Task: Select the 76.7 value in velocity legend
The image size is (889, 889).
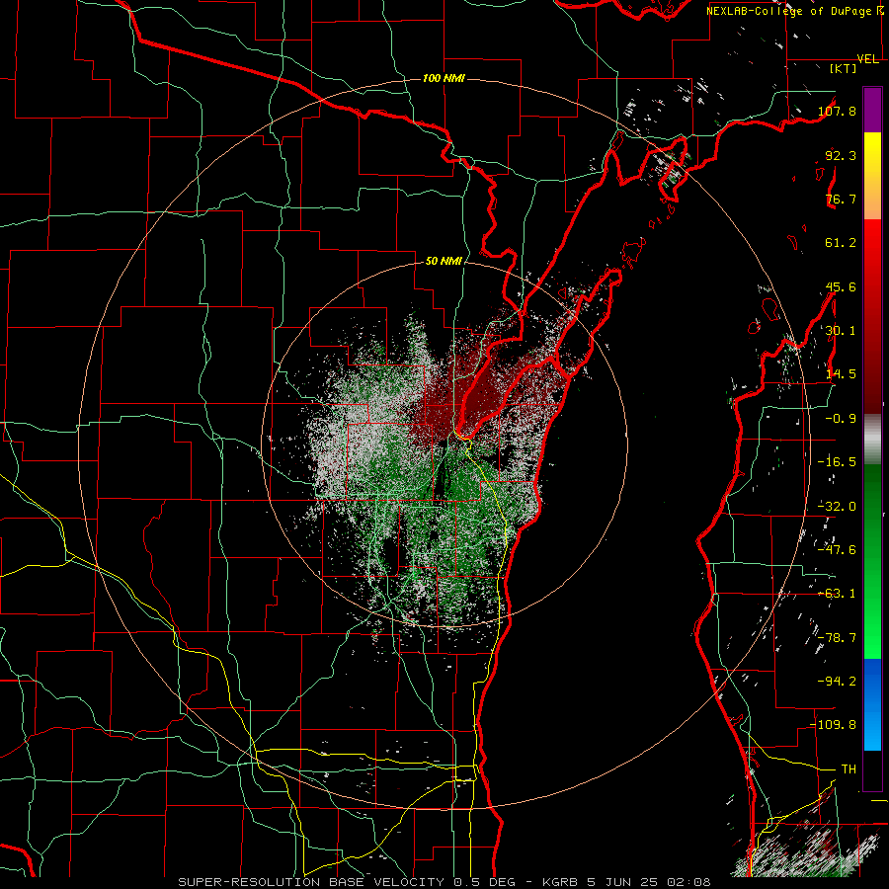Action: (841, 199)
